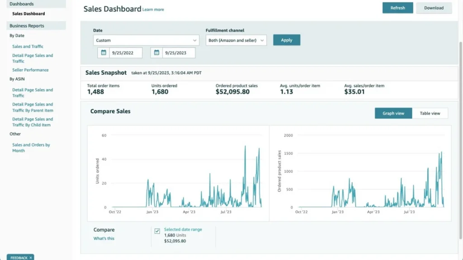Click the Refresh button
Viewport: 463px width, 260px height.
click(397, 8)
